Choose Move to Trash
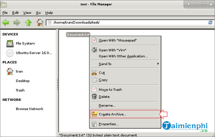Image resolution: width=215 pixels, height=137 pixels. tap(125, 90)
